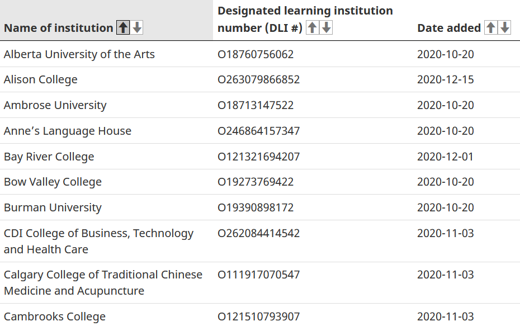Sort institution names descending
This screenshot has height=326, width=520.
coord(137,27)
